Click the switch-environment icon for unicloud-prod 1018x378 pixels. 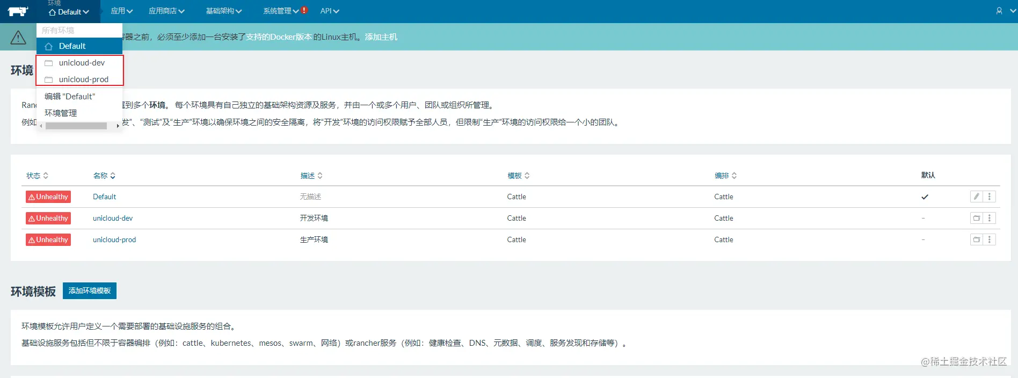pos(977,239)
